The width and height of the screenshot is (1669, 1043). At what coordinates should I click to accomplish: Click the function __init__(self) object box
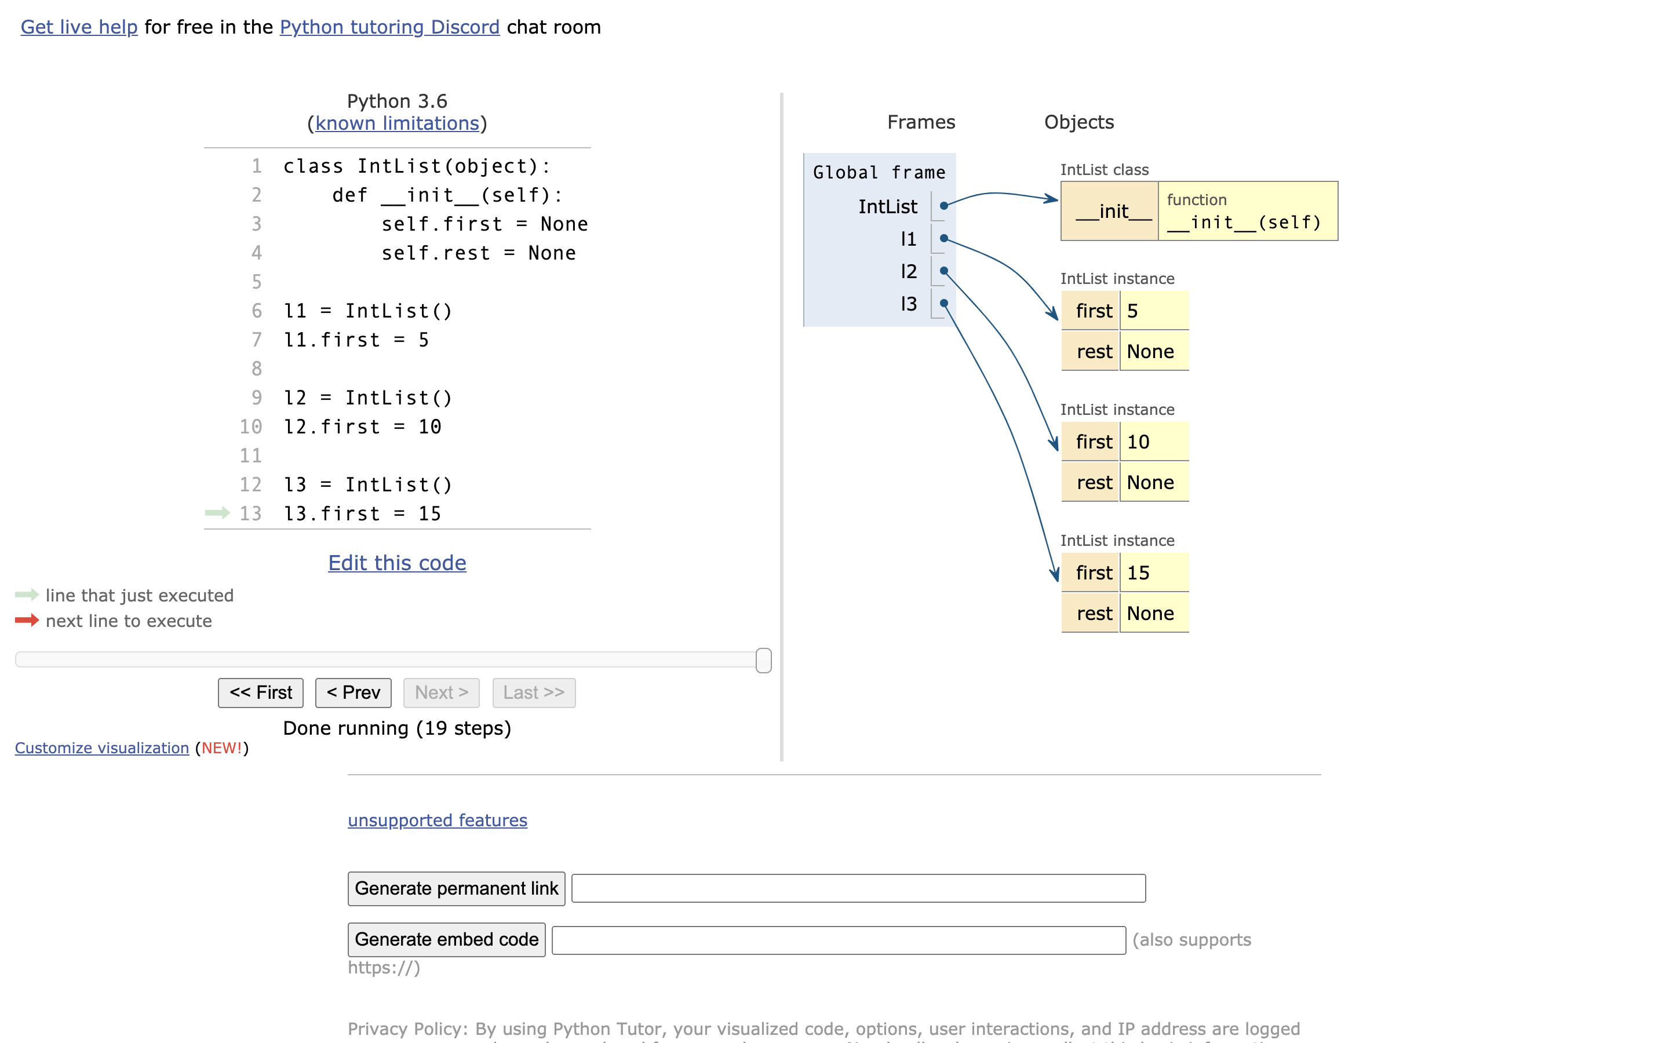point(1248,211)
